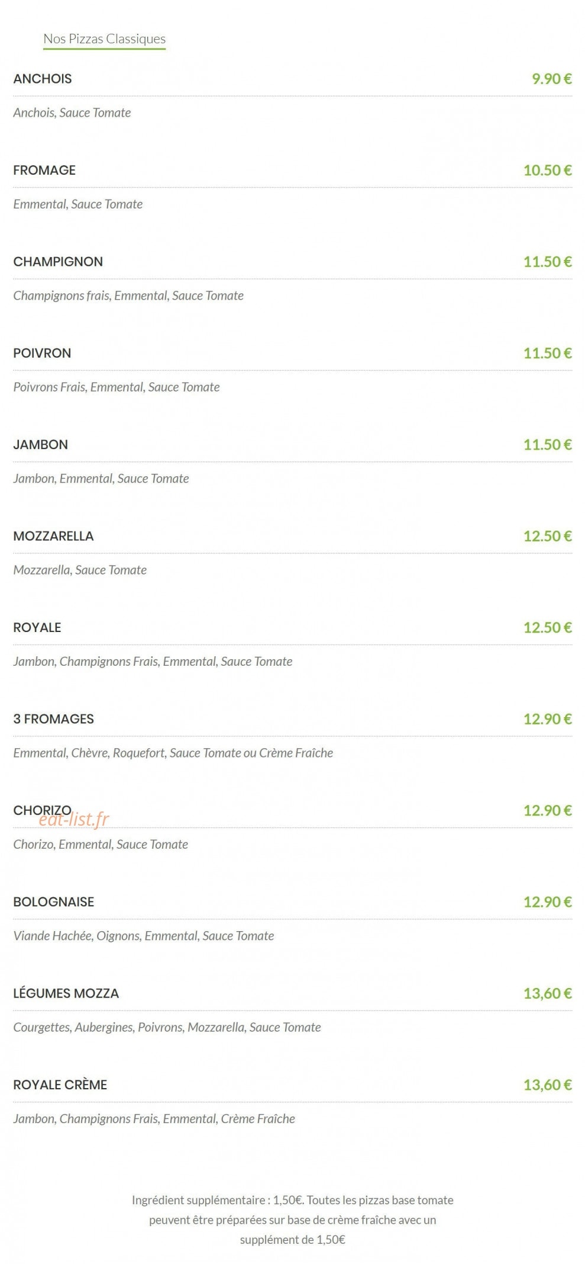Open the Nos Pizzas Classiques tab
This screenshot has height=1264, width=585.
tap(105, 39)
